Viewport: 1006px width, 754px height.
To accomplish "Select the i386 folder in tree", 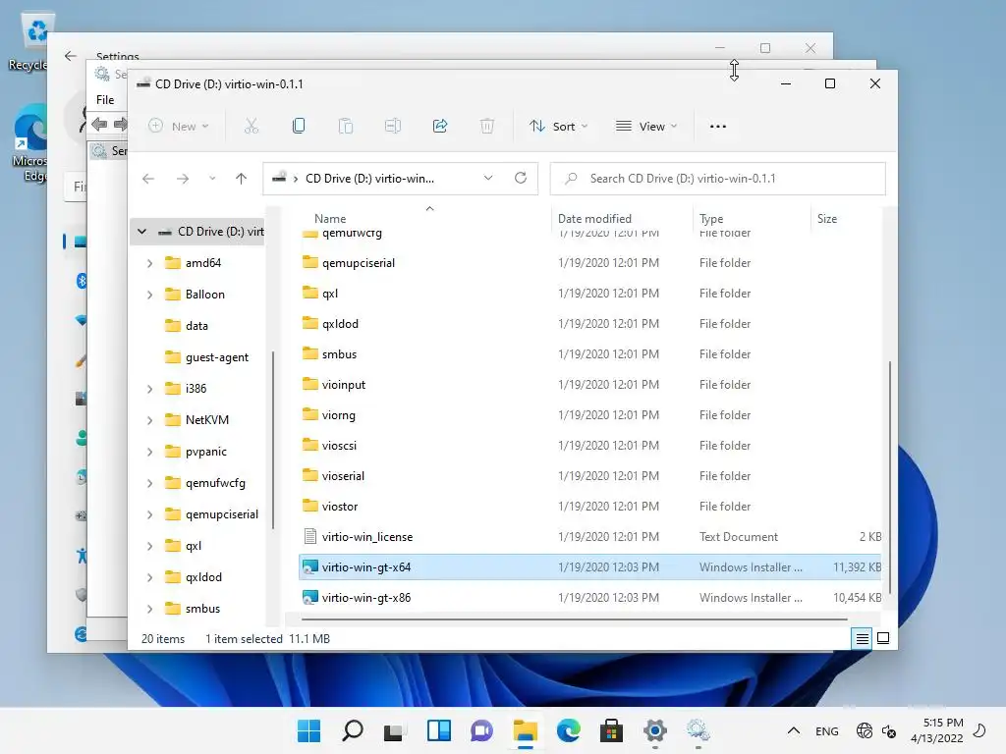I will coord(186,389).
